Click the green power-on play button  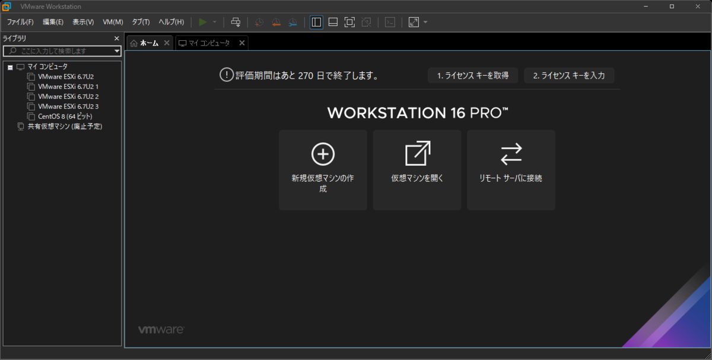[203, 22]
